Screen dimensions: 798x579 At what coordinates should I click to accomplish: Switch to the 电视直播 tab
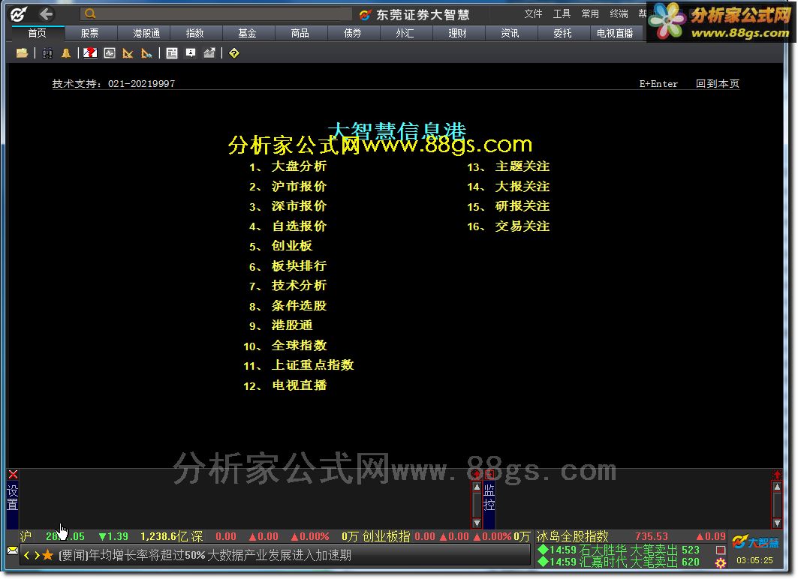[x=615, y=33]
